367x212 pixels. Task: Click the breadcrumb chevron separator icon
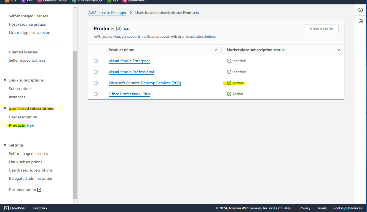point(131,13)
